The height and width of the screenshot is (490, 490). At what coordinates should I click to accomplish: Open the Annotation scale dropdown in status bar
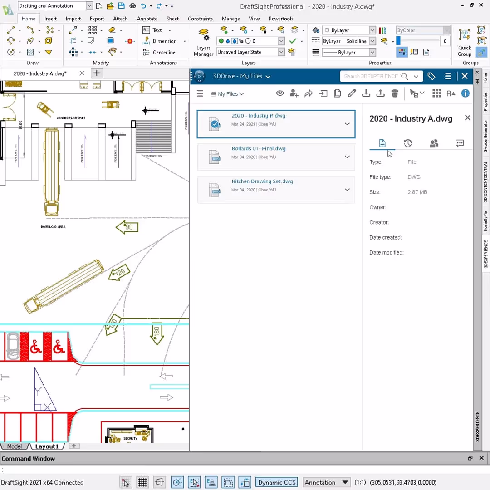coord(345,482)
